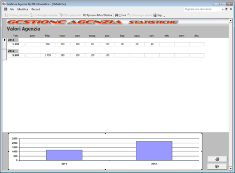Click the print button with printer icon
This screenshot has height=173, width=235.
point(217,159)
